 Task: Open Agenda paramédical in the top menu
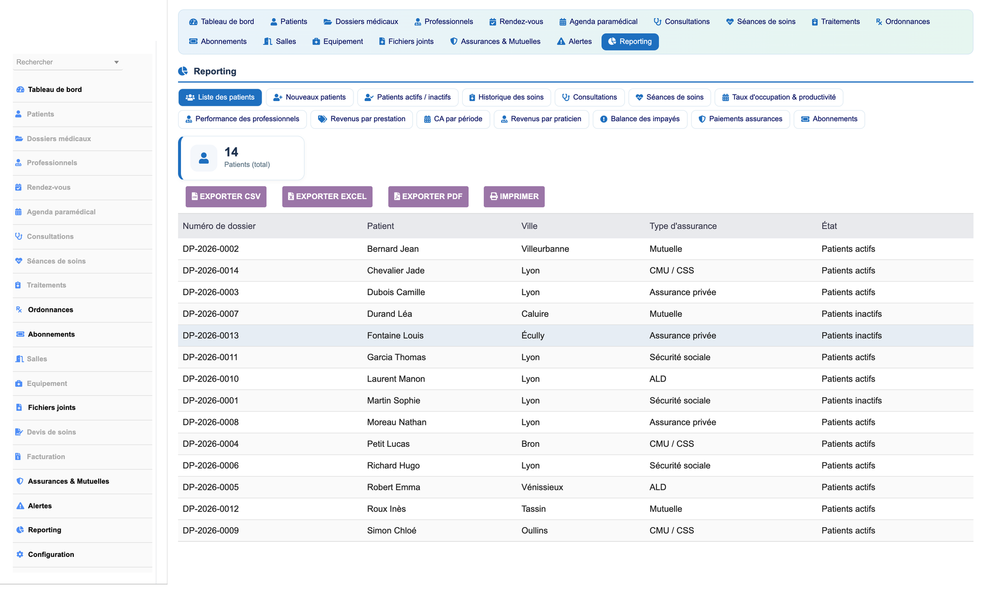click(x=598, y=22)
